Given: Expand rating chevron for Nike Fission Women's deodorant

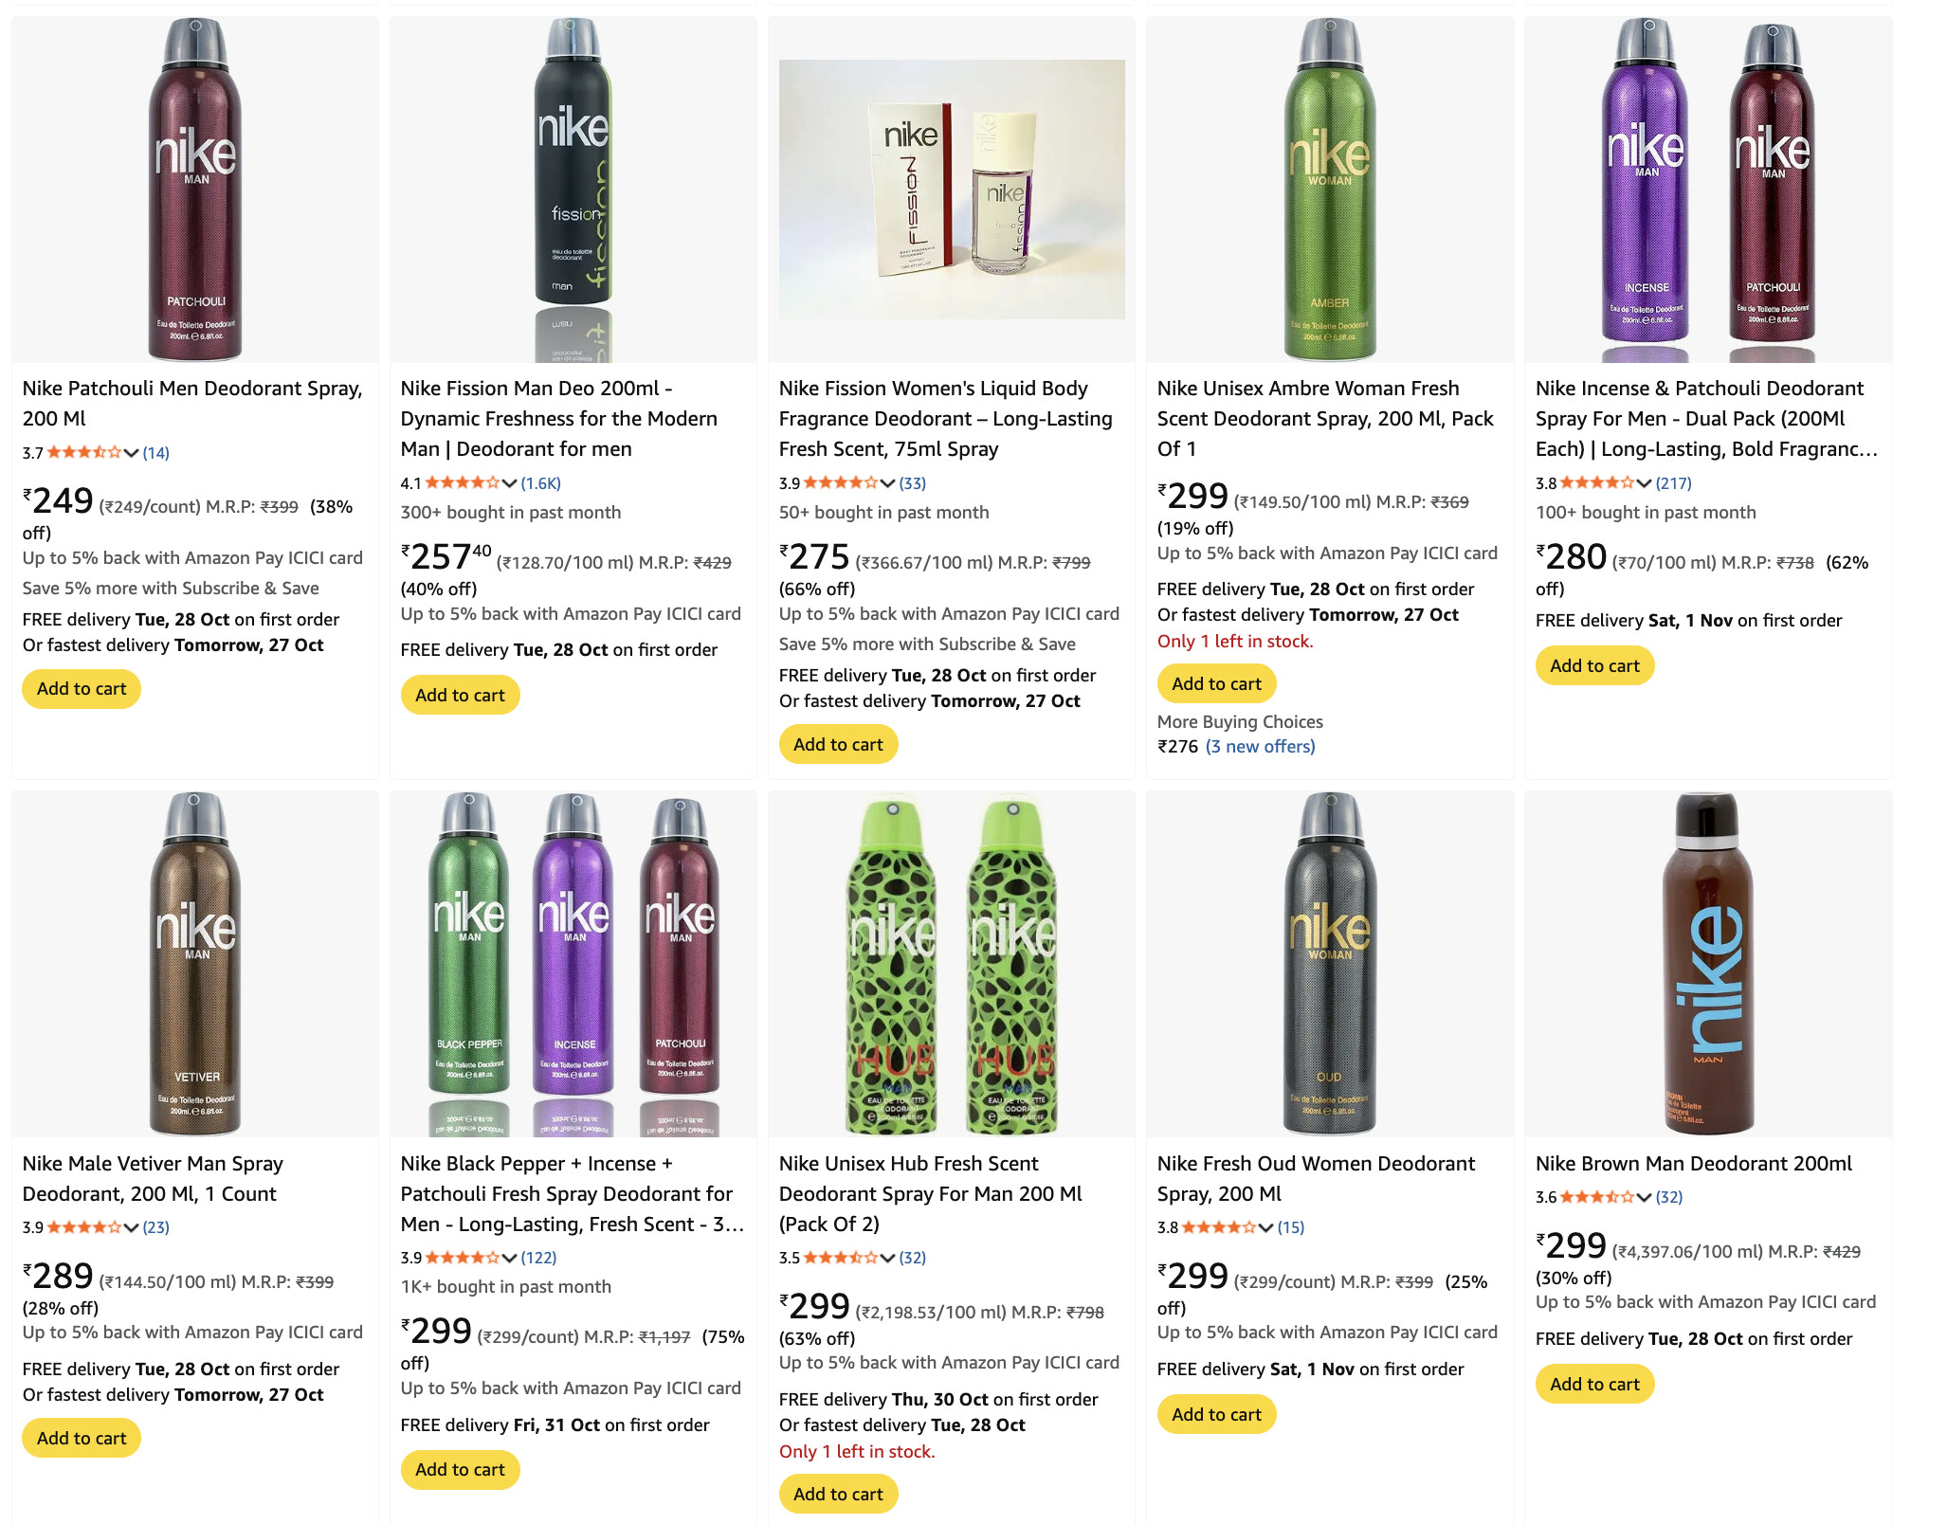Looking at the screenshot, I should point(888,483).
